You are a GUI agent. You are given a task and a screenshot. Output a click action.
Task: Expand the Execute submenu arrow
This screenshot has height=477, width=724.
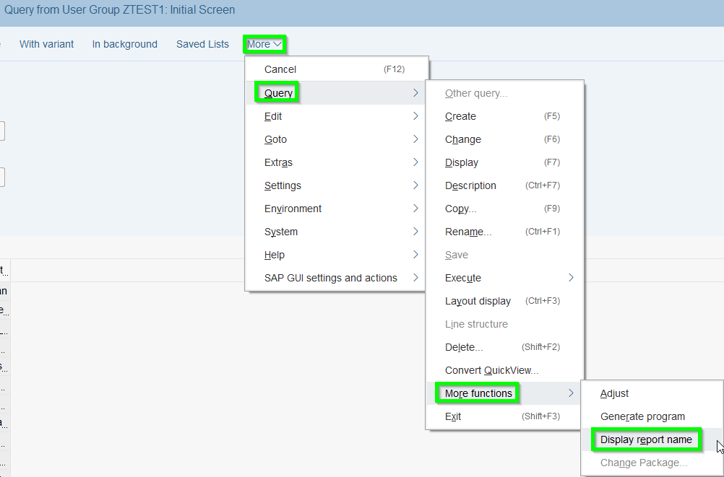(571, 278)
